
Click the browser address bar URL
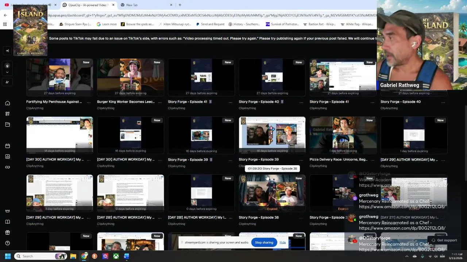pyautogui.click(x=212, y=15)
